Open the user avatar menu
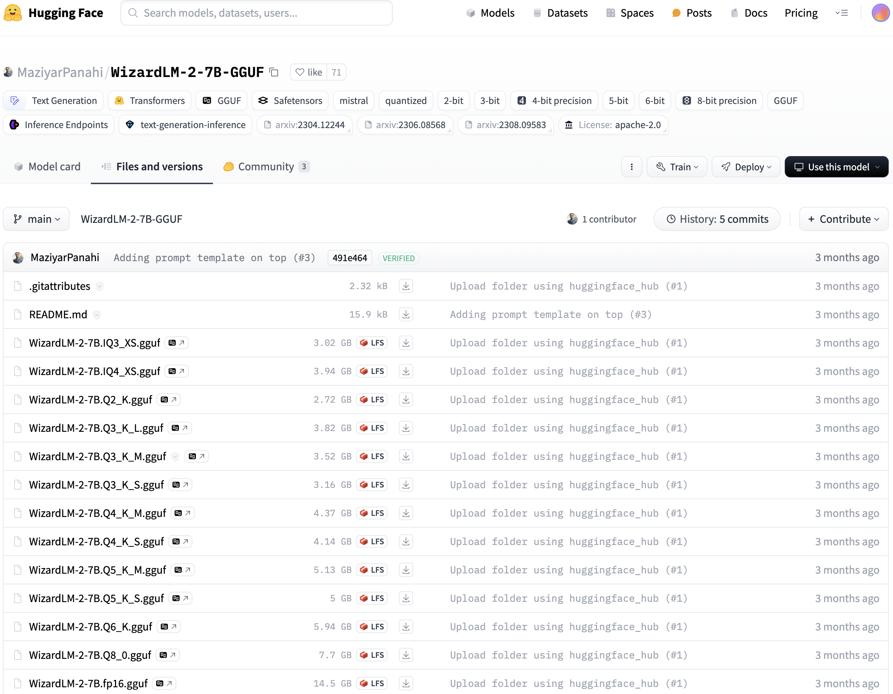 click(880, 13)
